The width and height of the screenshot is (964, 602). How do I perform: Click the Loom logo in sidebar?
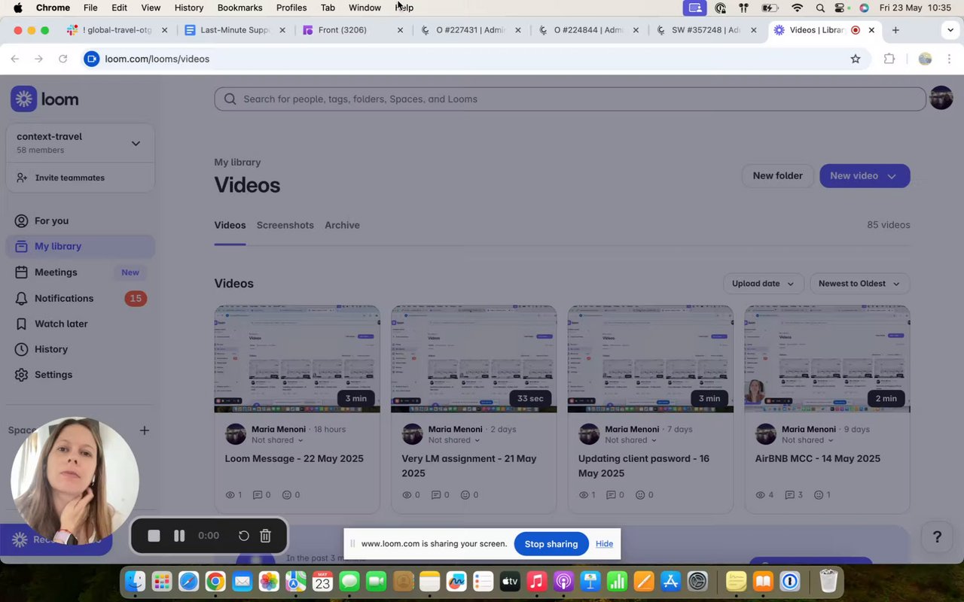(x=44, y=99)
